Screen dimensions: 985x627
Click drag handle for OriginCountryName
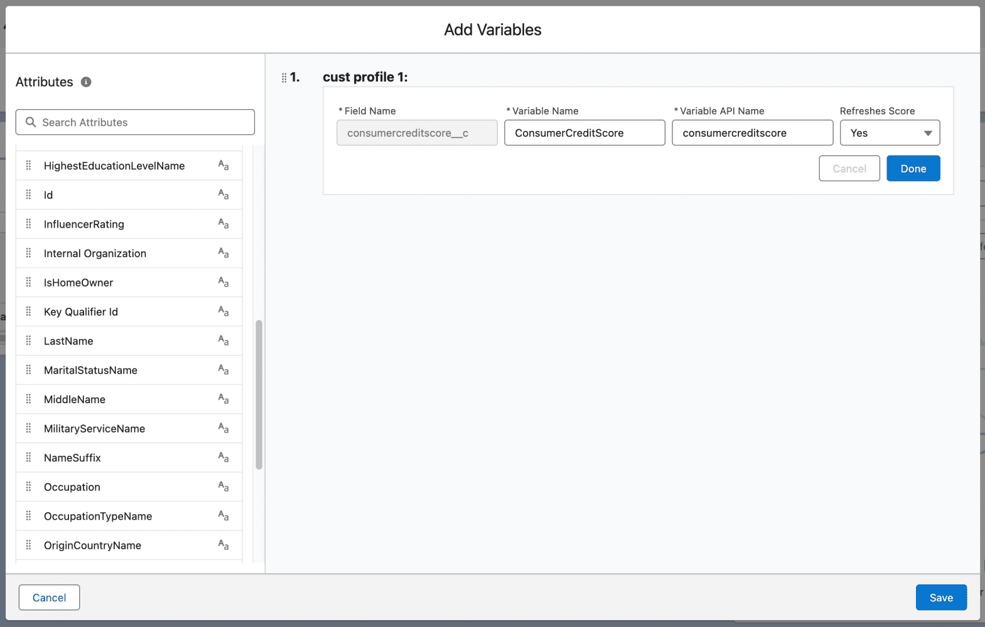28,545
